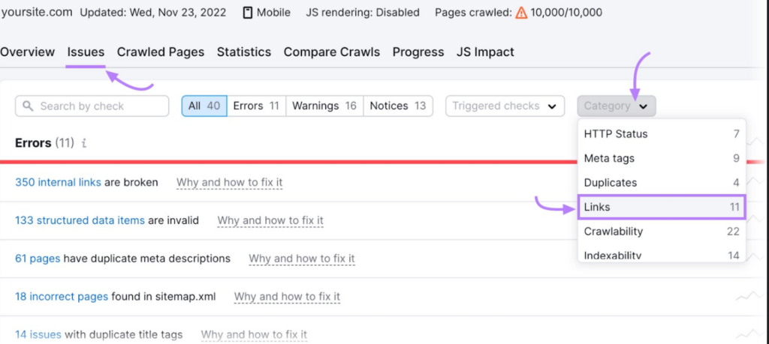The height and width of the screenshot is (344, 769).
Task: Click the info icon beside Errors (11)
Action: [x=84, y=143]
